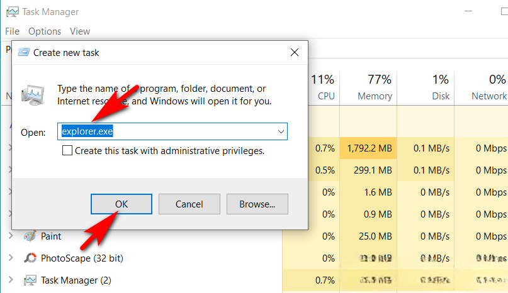Image resolution: width=508 pixels, height=293 pixels.
Task: Click the Paint app icon
Action: click(30, 236)
